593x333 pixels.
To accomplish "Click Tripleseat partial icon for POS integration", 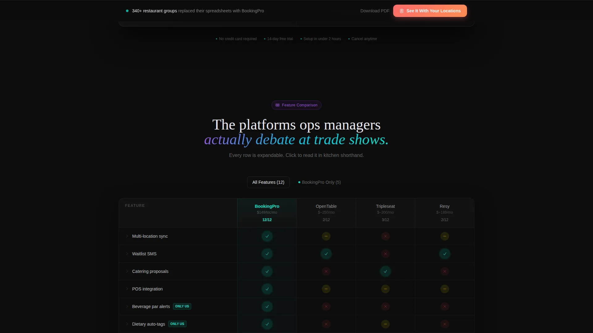I will [x=385, y=289].
